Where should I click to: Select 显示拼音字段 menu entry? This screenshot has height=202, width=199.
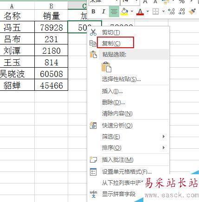pyautogui.click(x=119, y=194)
